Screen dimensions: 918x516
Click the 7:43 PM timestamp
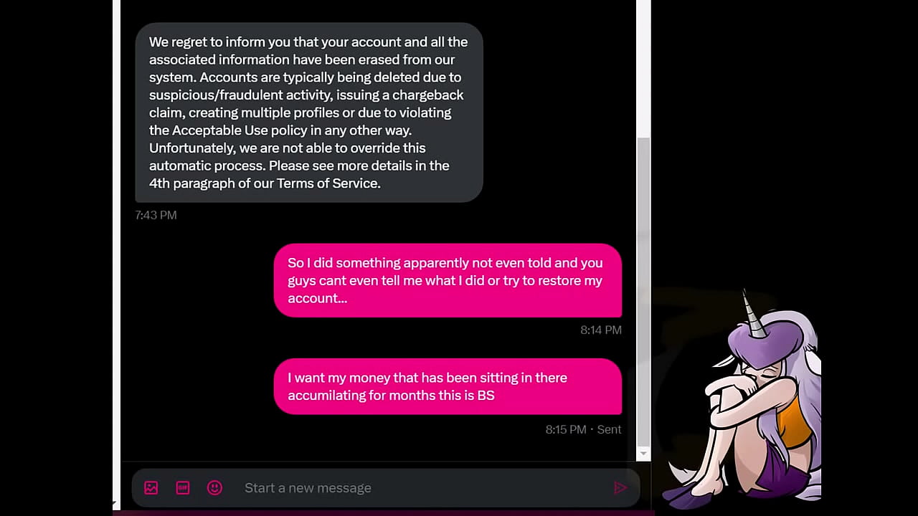coord(156,215)
